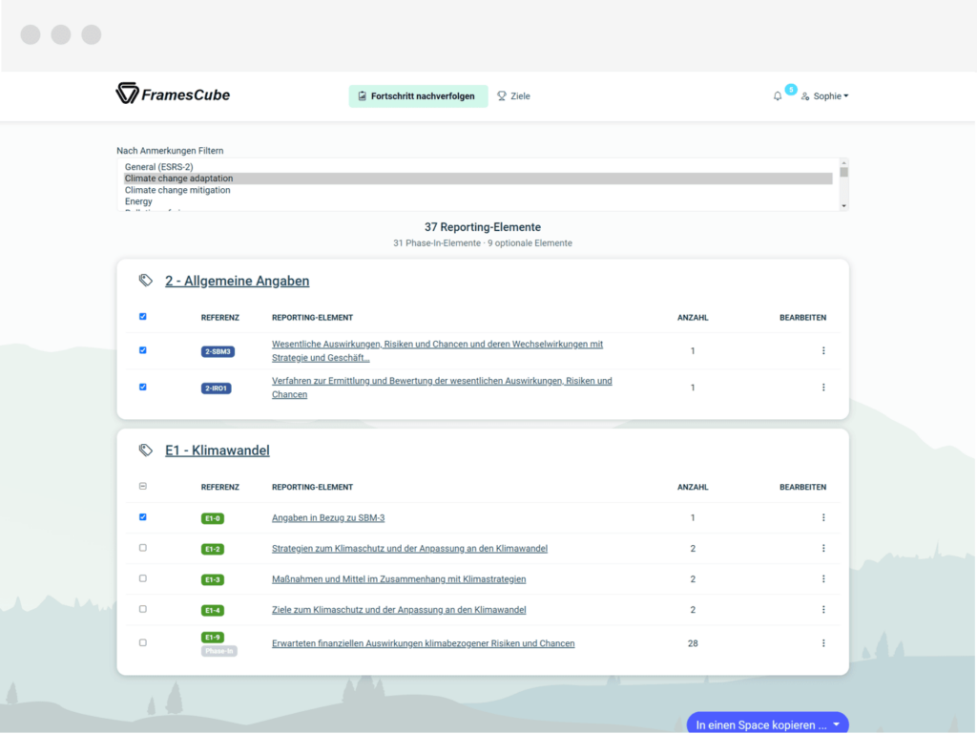Open Verfahren zur Ermittlung und Bewertung link

tap(442, 388)
